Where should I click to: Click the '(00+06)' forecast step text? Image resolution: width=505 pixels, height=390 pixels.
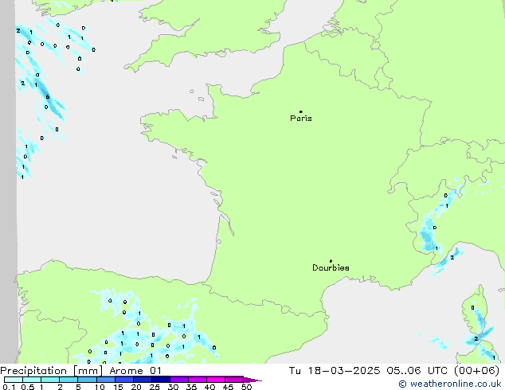476,371
